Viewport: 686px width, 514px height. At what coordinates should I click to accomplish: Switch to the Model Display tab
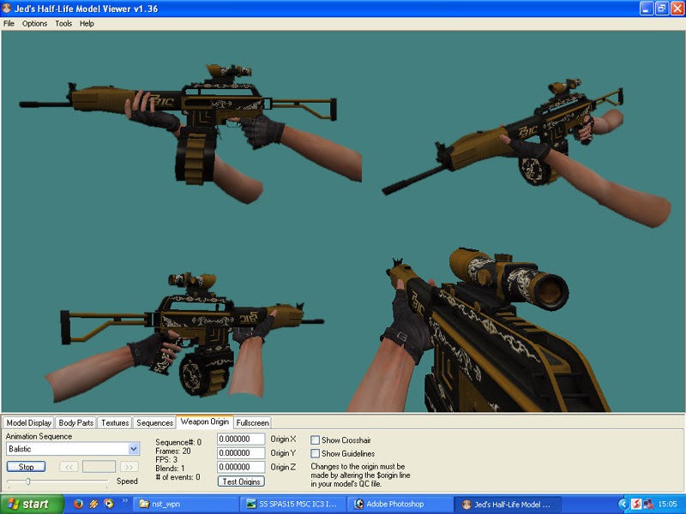(x=29, y=422)
